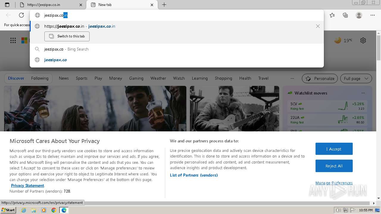Close the jeezipax.co.in tab
The image size is (381, 214).
tap(81, 5)
